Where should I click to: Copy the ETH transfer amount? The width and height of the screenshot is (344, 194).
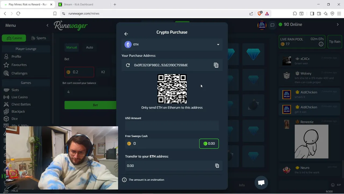[217, 166]
